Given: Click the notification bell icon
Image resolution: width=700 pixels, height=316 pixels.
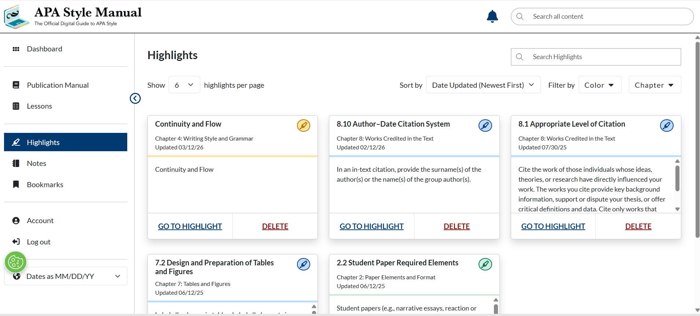Looking at the screenshot, I should point(492,17).
